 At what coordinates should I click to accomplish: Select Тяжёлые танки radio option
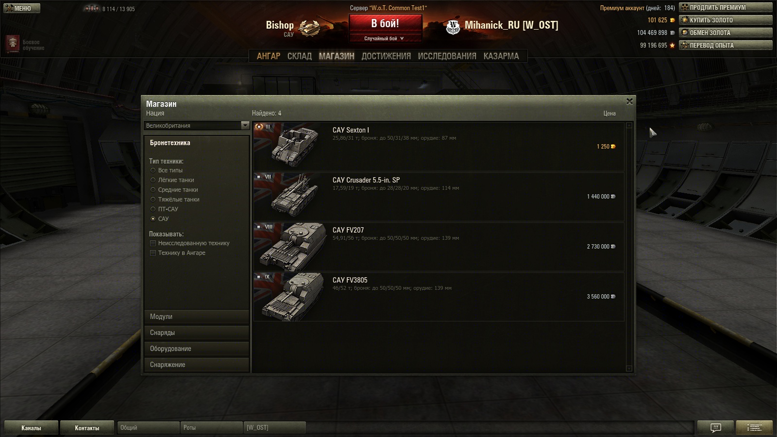[x=153, y=199]
